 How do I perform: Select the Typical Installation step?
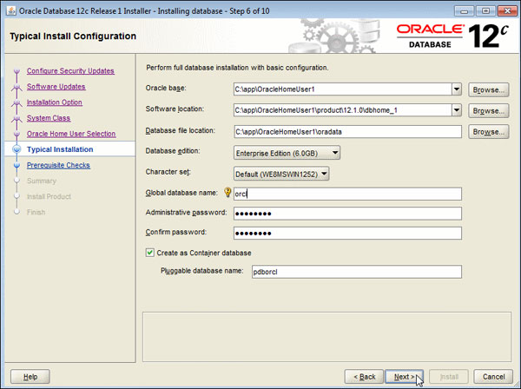(60, 149)
